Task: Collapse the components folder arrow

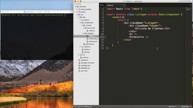Action: coord(80,23)
